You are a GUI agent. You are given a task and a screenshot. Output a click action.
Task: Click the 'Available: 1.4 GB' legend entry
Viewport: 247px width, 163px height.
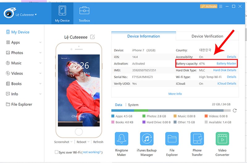click(x=218, y=122)
